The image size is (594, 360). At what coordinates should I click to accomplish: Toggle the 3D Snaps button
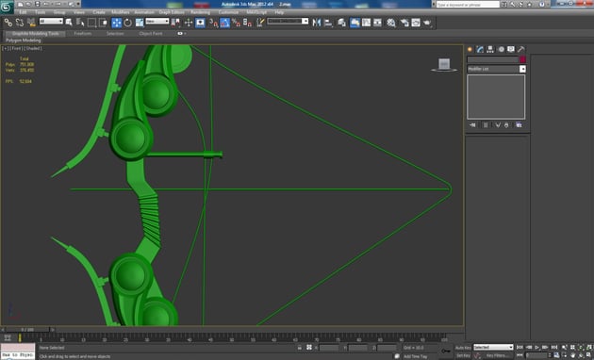point(213,23)
